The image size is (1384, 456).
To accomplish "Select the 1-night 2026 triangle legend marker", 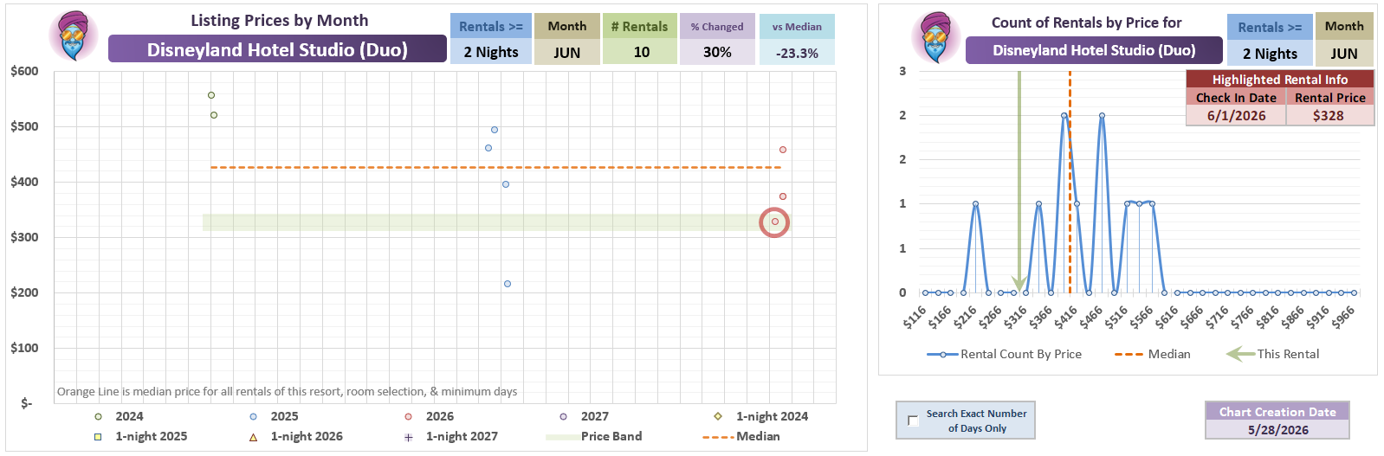I will pos(253,437).
